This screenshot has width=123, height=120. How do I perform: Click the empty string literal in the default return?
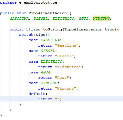coord(57,99)
